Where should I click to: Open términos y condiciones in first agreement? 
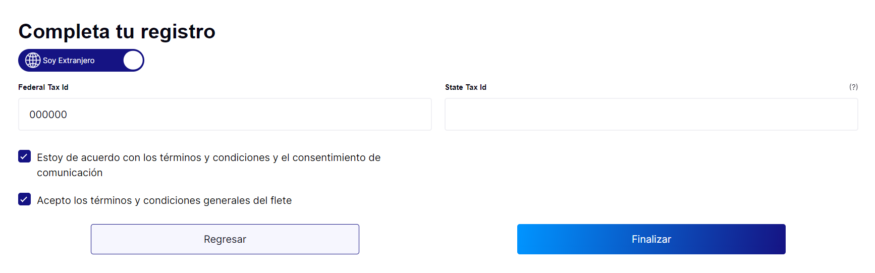pos(215,157)
